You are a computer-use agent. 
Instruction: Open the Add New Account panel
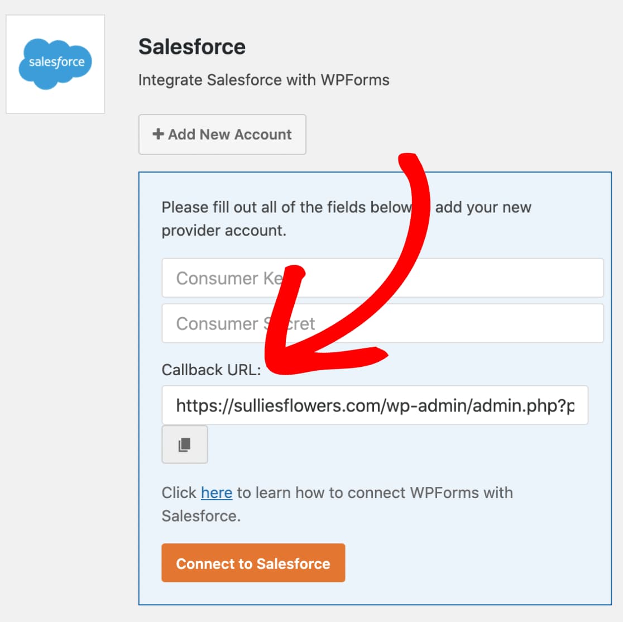[x=222, y=134]
